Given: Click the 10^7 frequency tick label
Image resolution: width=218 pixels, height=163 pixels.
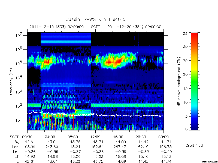Looking at the screenshot, I should click(19, 35).
